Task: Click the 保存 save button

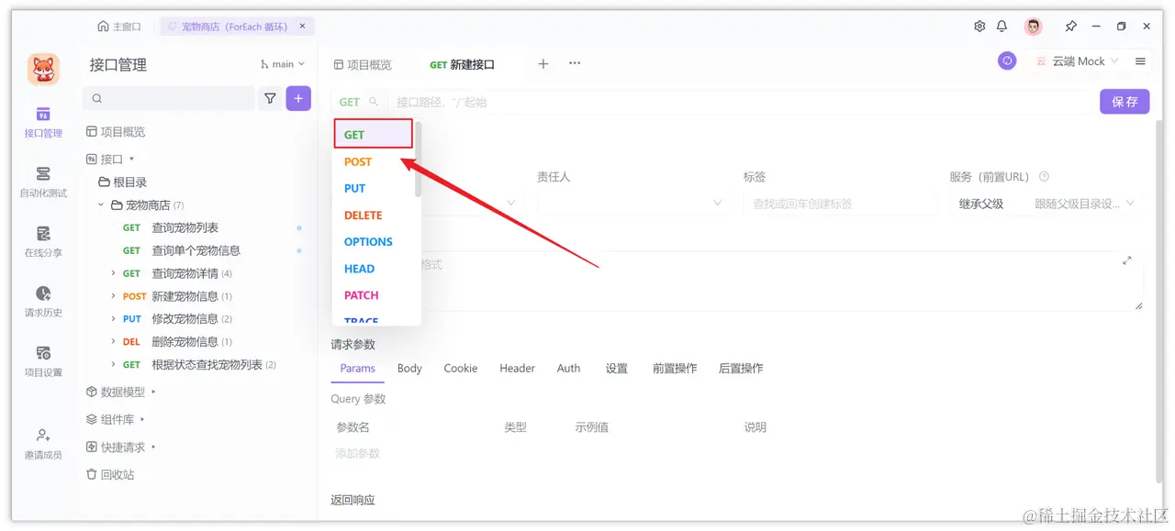Action: (x=1124, y=102)
